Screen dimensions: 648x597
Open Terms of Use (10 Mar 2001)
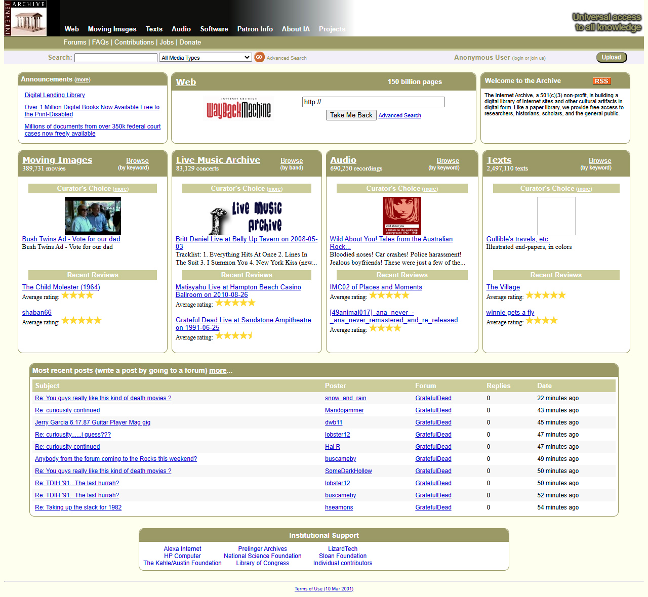point(324,589)
